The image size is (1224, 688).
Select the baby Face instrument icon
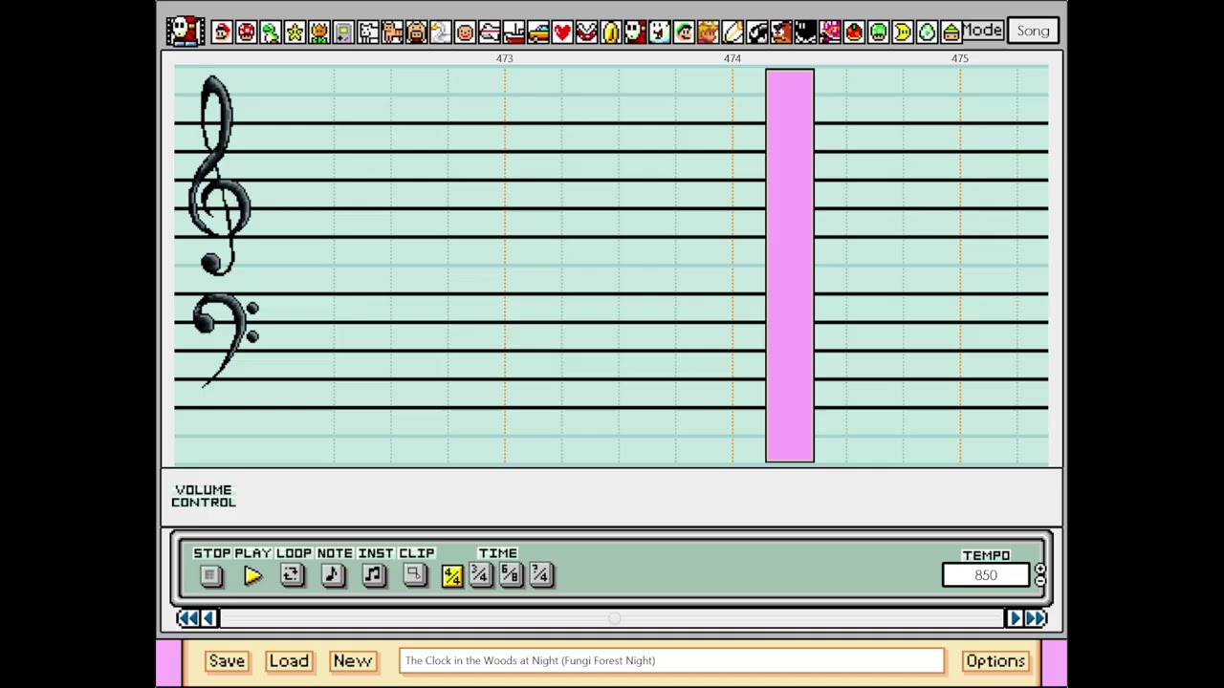pyautogui.click(x=465, y=32)
